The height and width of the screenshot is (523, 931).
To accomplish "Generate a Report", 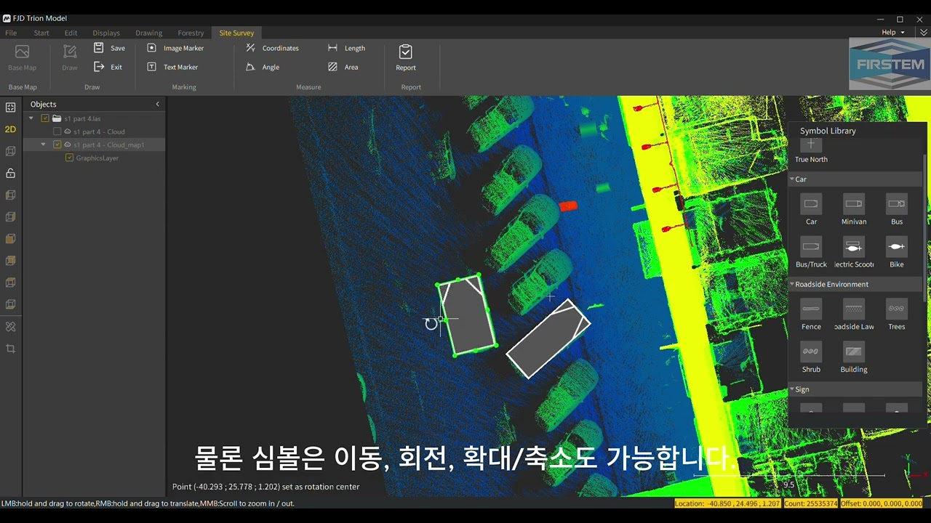I will 406,58.
